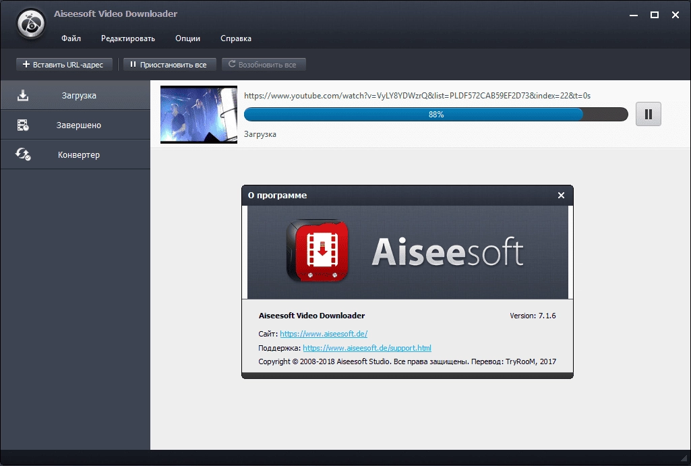Open the Редактировать menu
691x466 pixels.
128,38
